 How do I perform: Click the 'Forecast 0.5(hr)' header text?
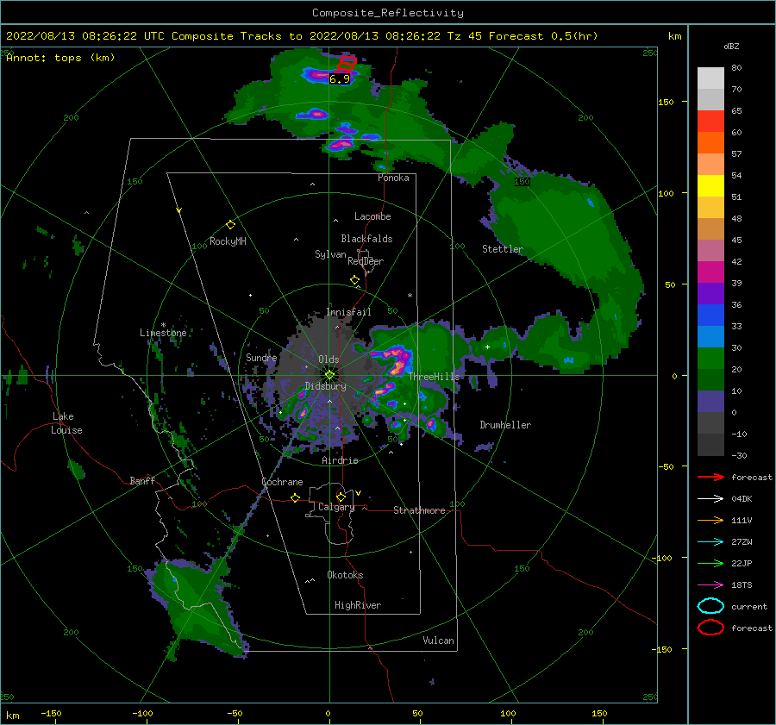pyautogui.click(x=543, y=36)
